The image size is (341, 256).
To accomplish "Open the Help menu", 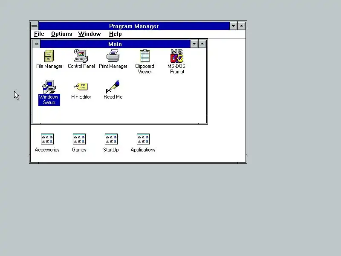I will [x=115, y=34].
